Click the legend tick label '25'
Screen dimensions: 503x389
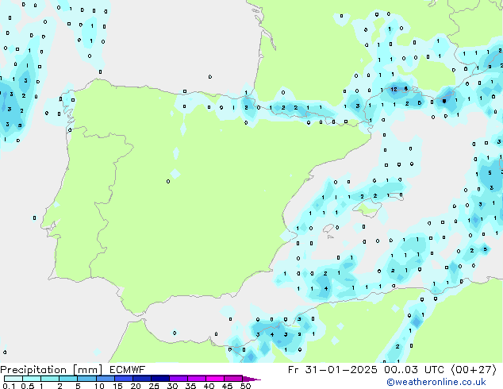[154, 386]
